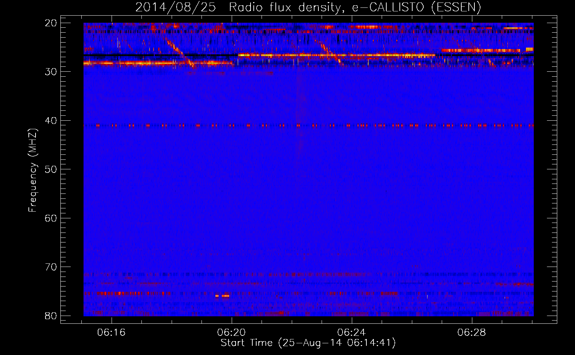Image resolution: width=575 pixels, height=355 pixels.
Task: Click the 70 MHz frequency tick label
Action: pyautogui.click(x=51, y=267)
